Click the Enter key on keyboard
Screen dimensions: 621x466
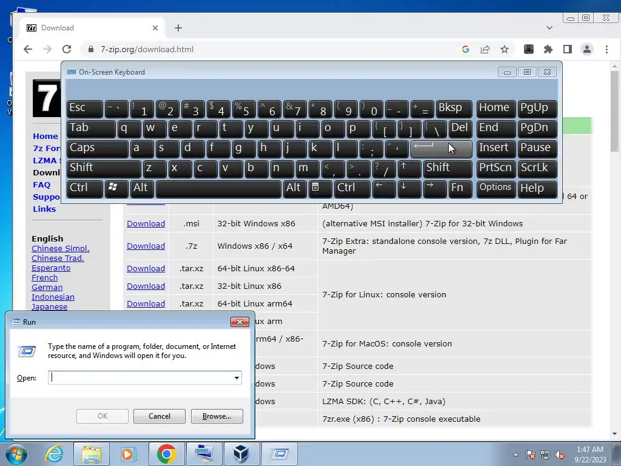441,149
